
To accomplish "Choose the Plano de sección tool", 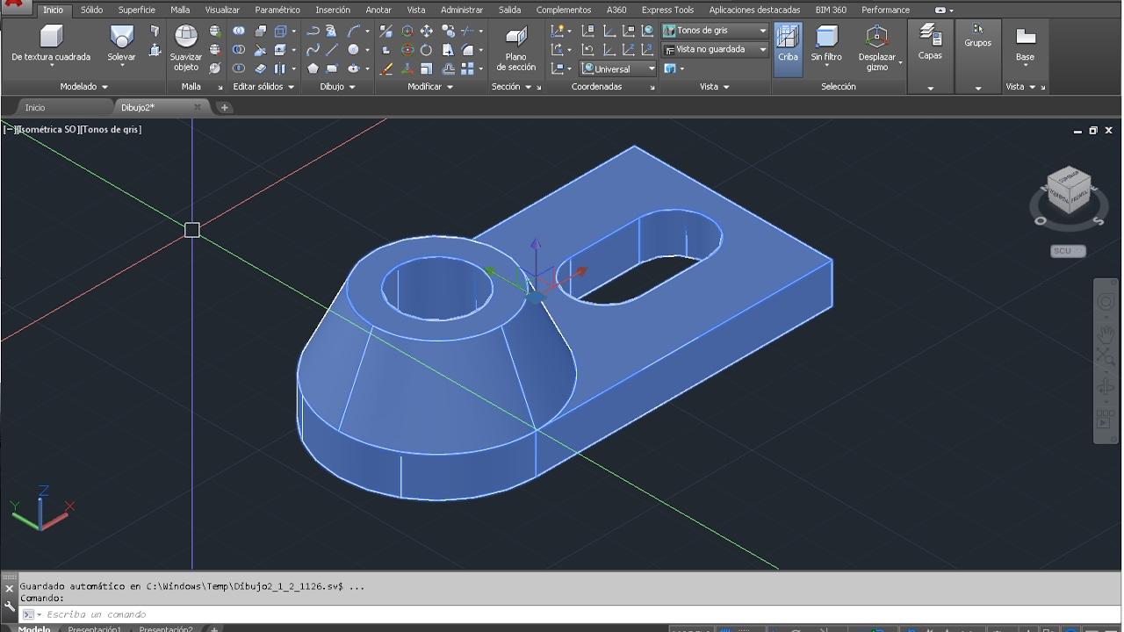I will click(x=516, y=47).
